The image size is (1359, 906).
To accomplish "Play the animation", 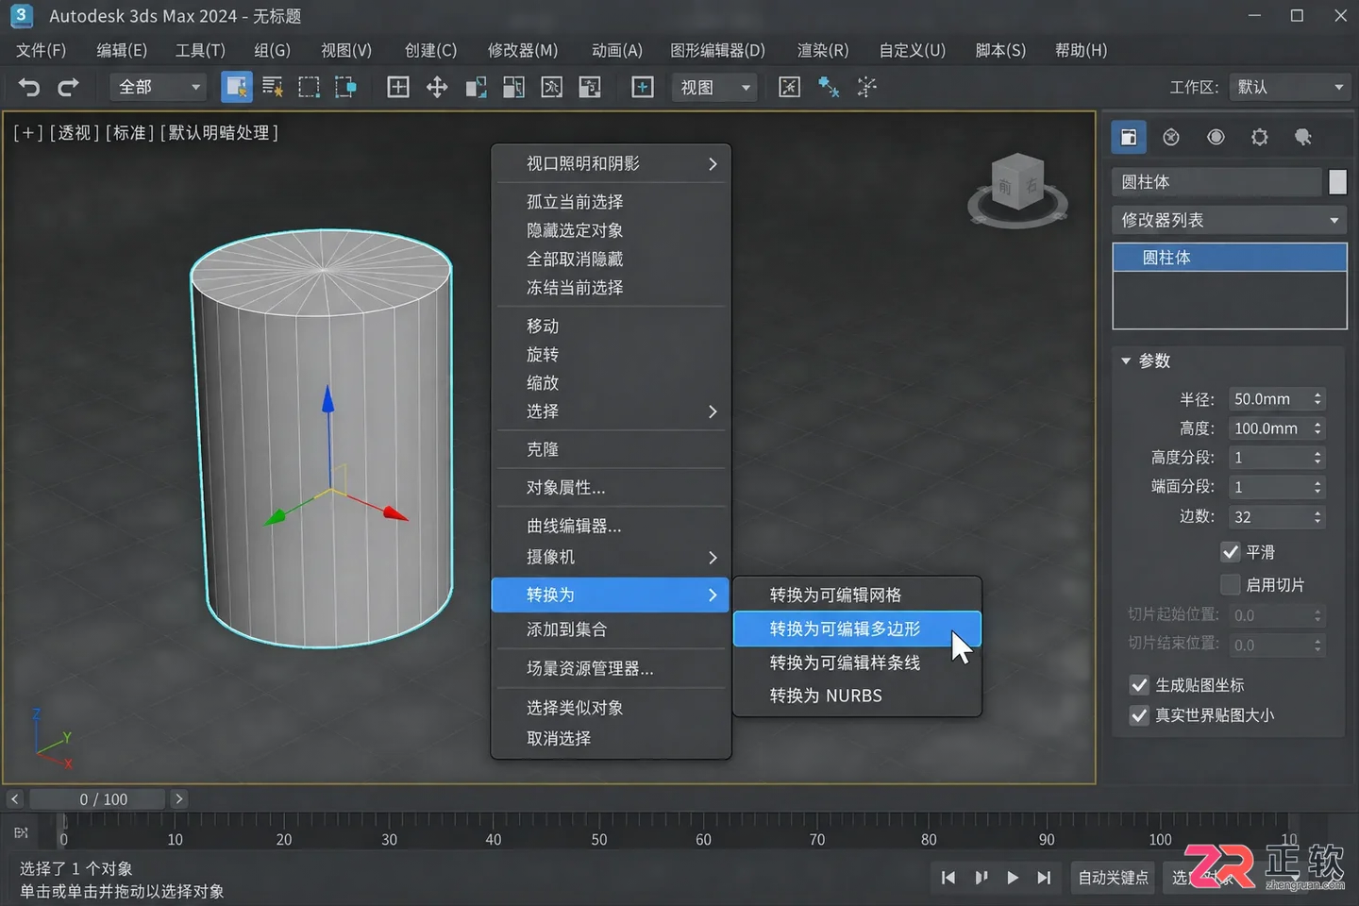I will click(x=1012, y=878).
